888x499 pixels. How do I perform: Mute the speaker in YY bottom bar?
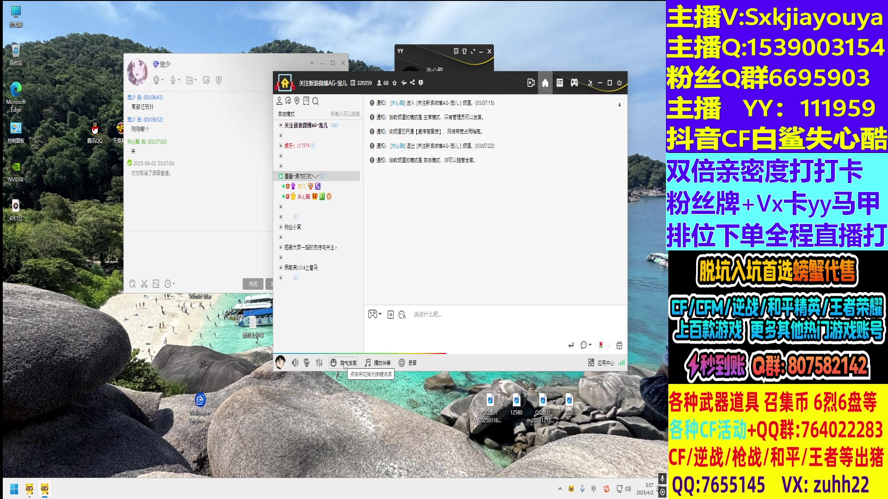click(295, 363)
